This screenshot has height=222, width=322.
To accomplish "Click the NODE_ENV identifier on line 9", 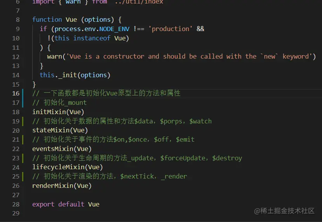I will pyautogui.click(x=114, y=29).
